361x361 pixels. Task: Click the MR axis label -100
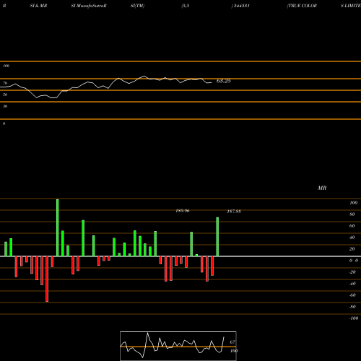coord(354,318)
